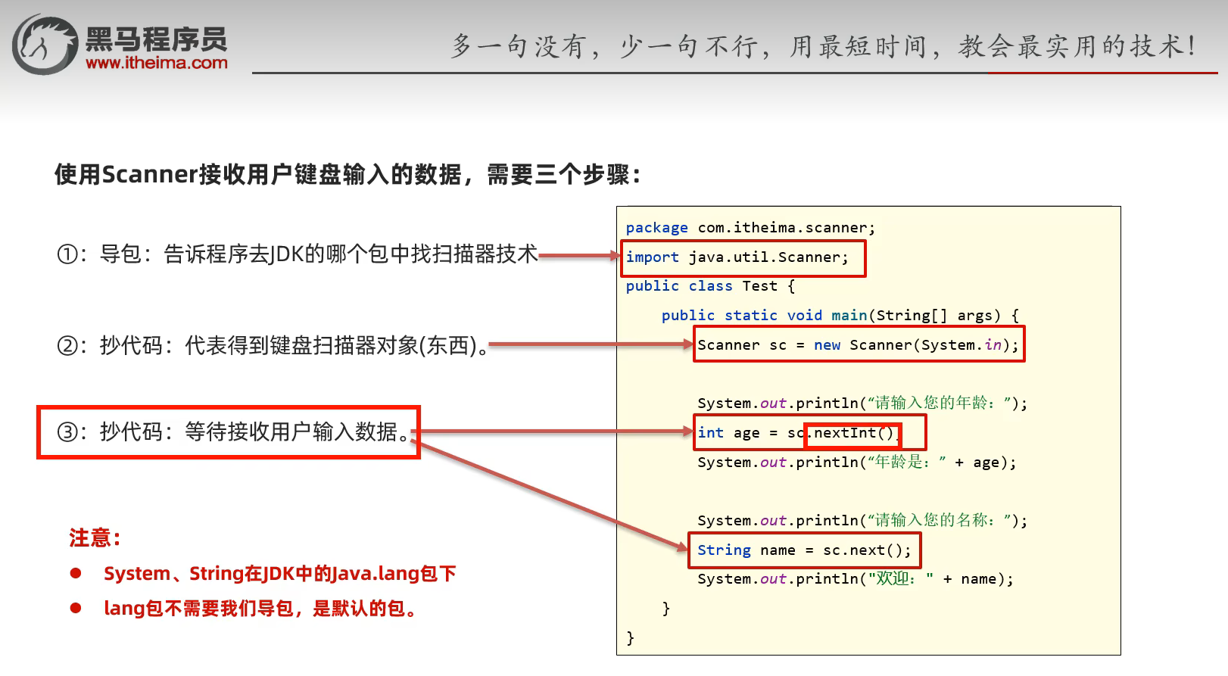This screenshot has height=676, width=1228.
Task: Click step ② 抄代码 代表得到键盘扫描器对象 text
Action: pos(273,346)
